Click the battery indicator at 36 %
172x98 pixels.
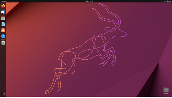coord(169,1)
